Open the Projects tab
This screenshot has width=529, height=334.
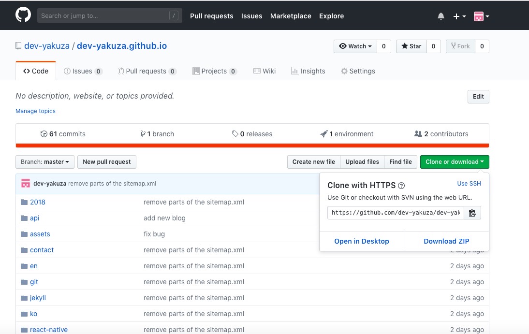(215, 71)
